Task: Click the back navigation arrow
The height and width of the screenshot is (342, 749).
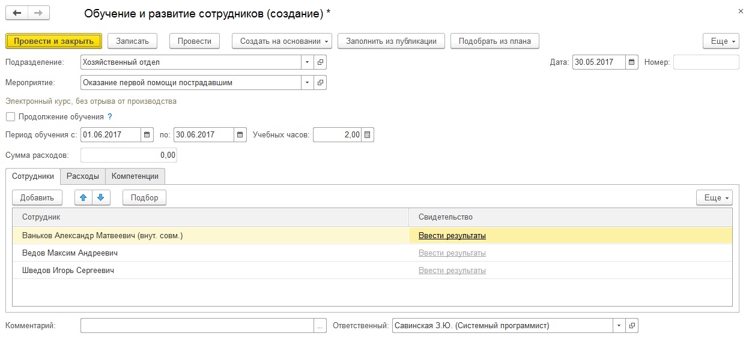Action: [17, 13]
